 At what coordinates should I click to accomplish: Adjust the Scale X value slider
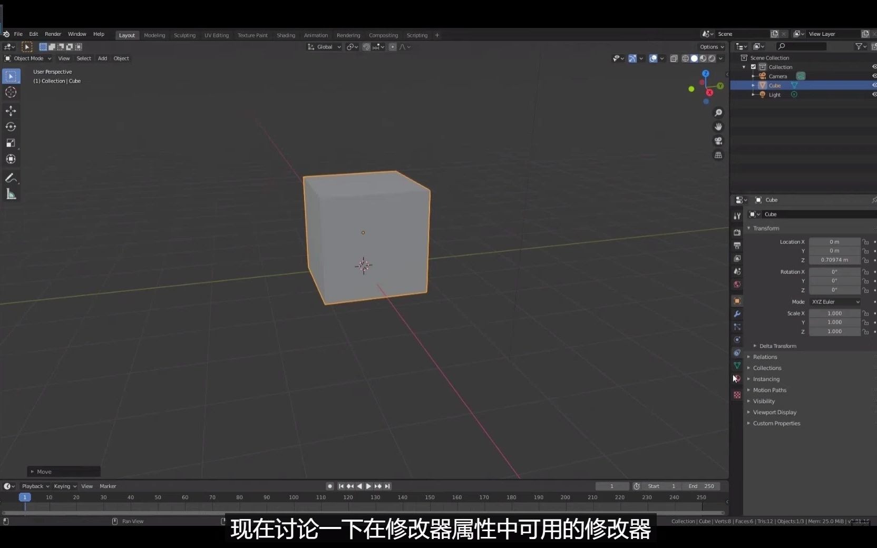[834, 313]
